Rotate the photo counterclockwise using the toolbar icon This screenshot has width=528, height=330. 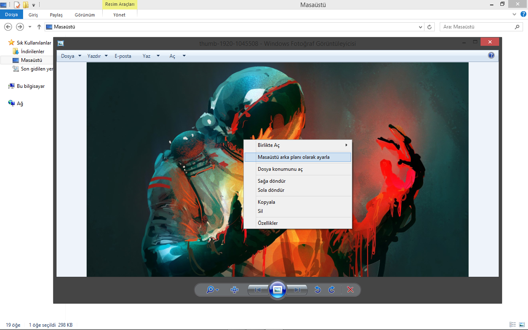click(318, 290)
